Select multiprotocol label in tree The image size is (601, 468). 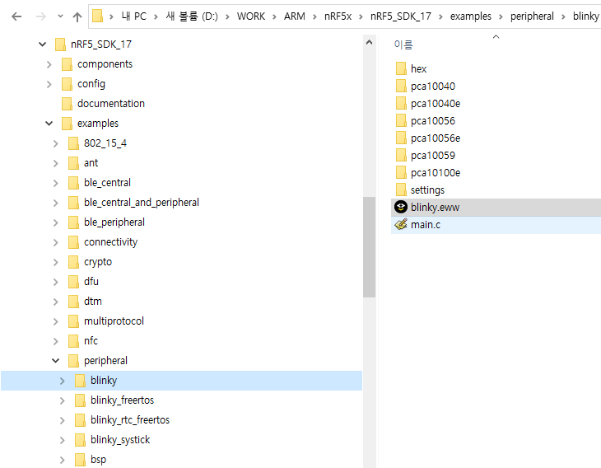point(114,321)
